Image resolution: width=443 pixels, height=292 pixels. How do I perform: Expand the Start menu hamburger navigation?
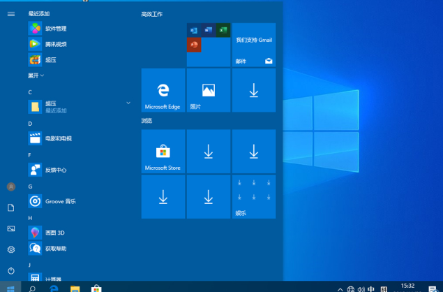coord(11,14)
